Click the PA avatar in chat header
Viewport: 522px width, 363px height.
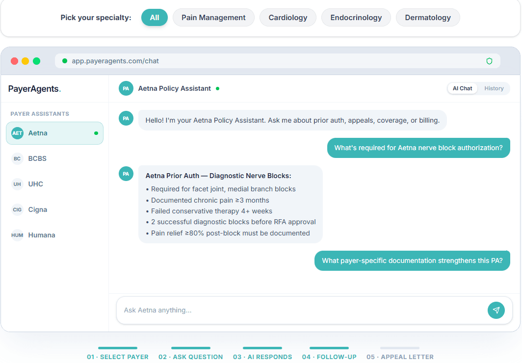126,88
